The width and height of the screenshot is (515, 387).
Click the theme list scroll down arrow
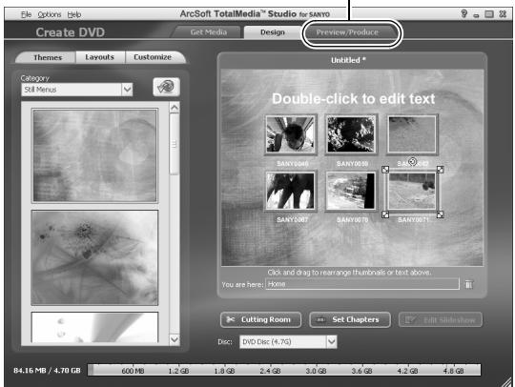click(175, 339)
